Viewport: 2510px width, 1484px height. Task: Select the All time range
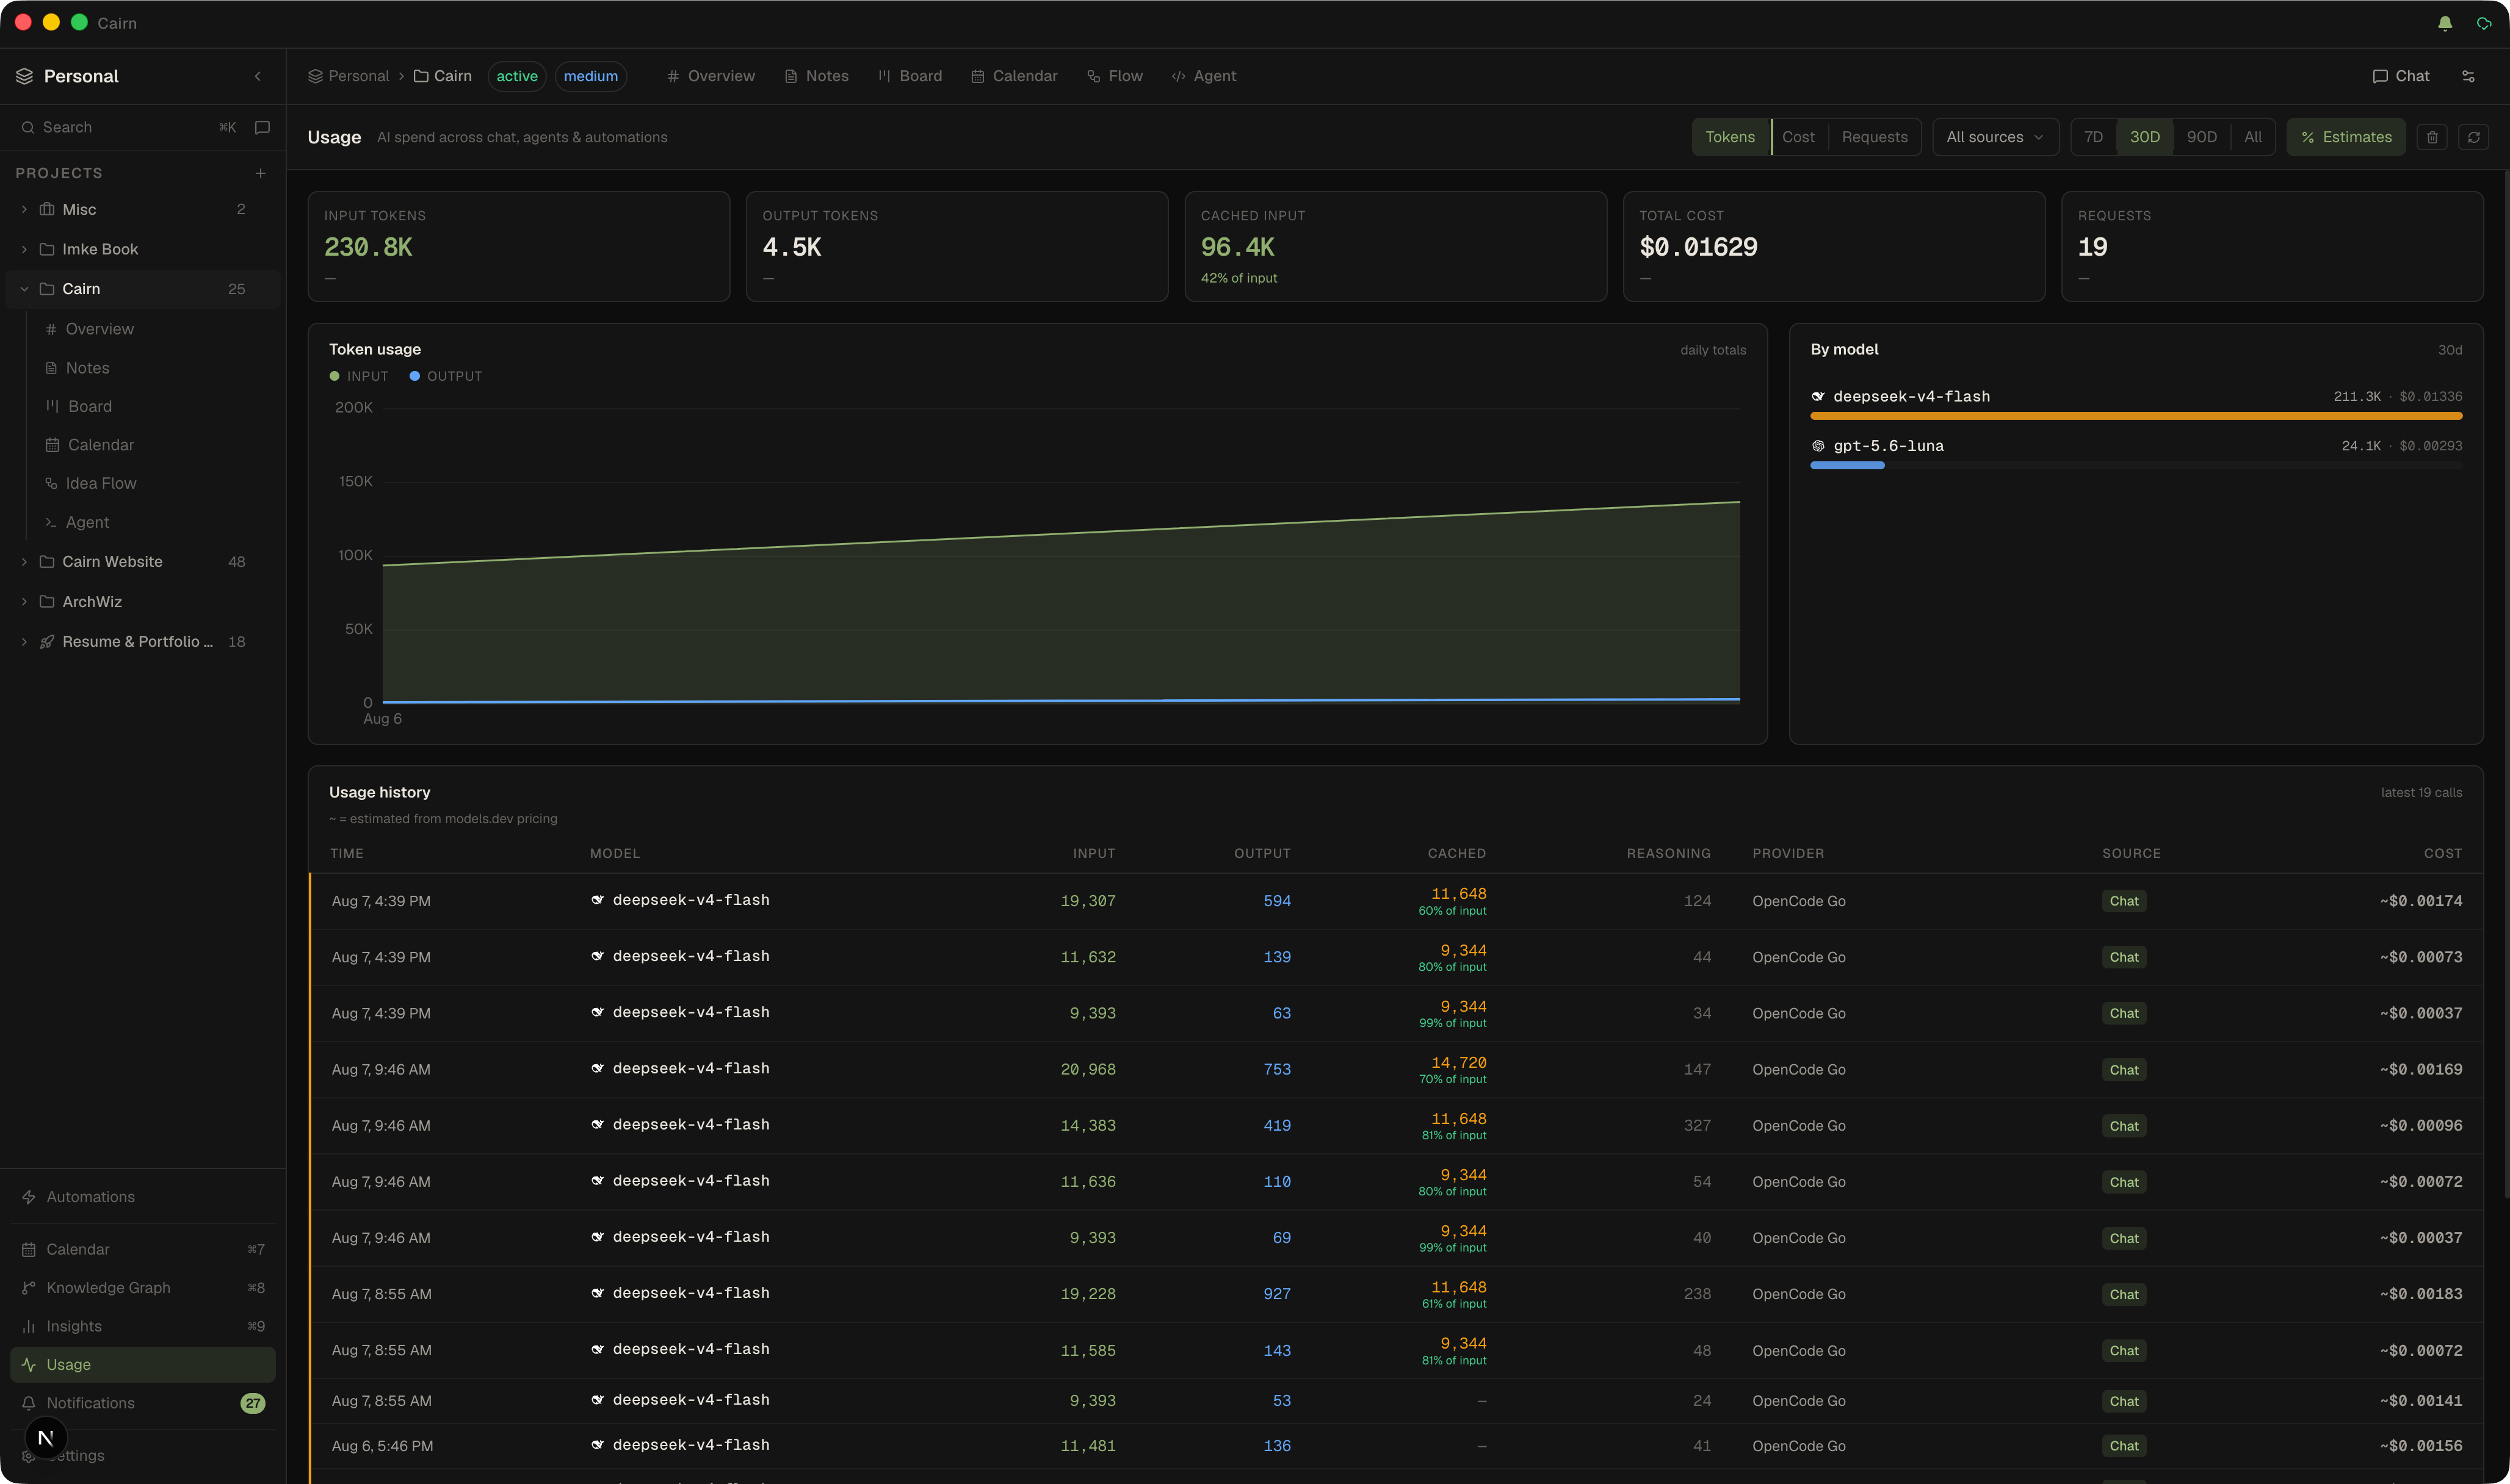[x=2252, y=137]
